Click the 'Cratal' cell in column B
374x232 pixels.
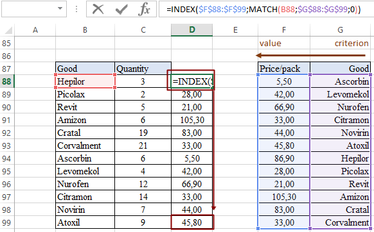tap(85, 133)
